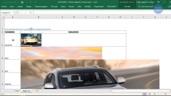171x96 pixels.
Task: Click the Save icon in quick access toolbar
Action: pyautogui.click(x=22, y=2)
